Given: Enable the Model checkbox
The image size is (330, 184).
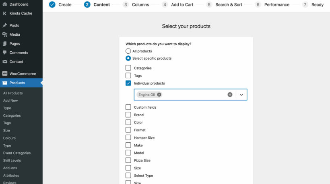Looking at the screenshot, I should pos(128,153).
